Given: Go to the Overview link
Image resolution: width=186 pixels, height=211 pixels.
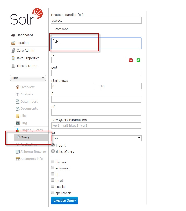Looking at the screenshot, I should (27, 87).
